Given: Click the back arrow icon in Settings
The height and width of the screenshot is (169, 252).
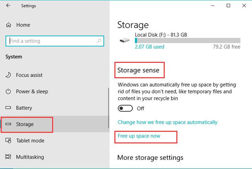Looking at the screenshot, I should [x=8, y=5].
